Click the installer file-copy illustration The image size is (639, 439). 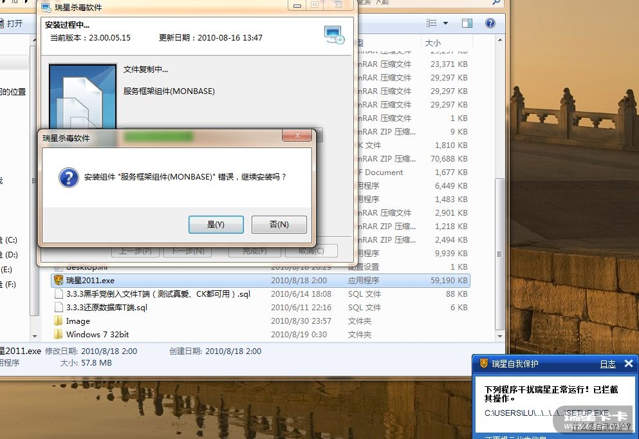[83, 96]
